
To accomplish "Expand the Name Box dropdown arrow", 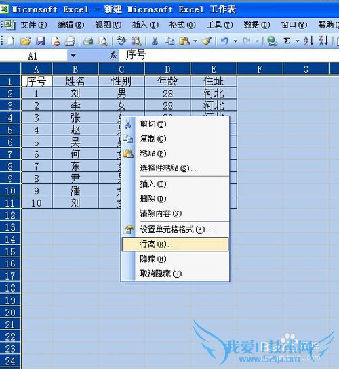I will (x=73, y=56).
